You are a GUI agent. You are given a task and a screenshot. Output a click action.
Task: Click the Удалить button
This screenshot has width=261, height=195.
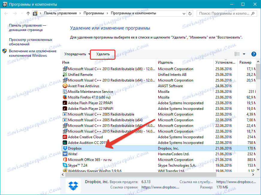[103, 54]
